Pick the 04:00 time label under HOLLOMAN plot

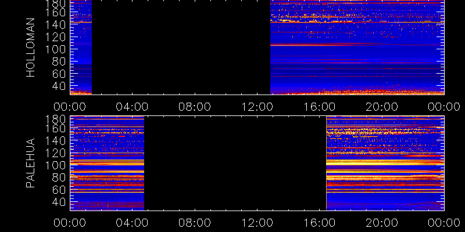132,107
